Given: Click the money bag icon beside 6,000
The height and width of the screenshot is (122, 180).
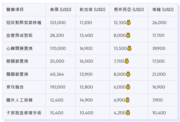Looking at the screenshot, I should pyautogui.click(x=128, y=87).
